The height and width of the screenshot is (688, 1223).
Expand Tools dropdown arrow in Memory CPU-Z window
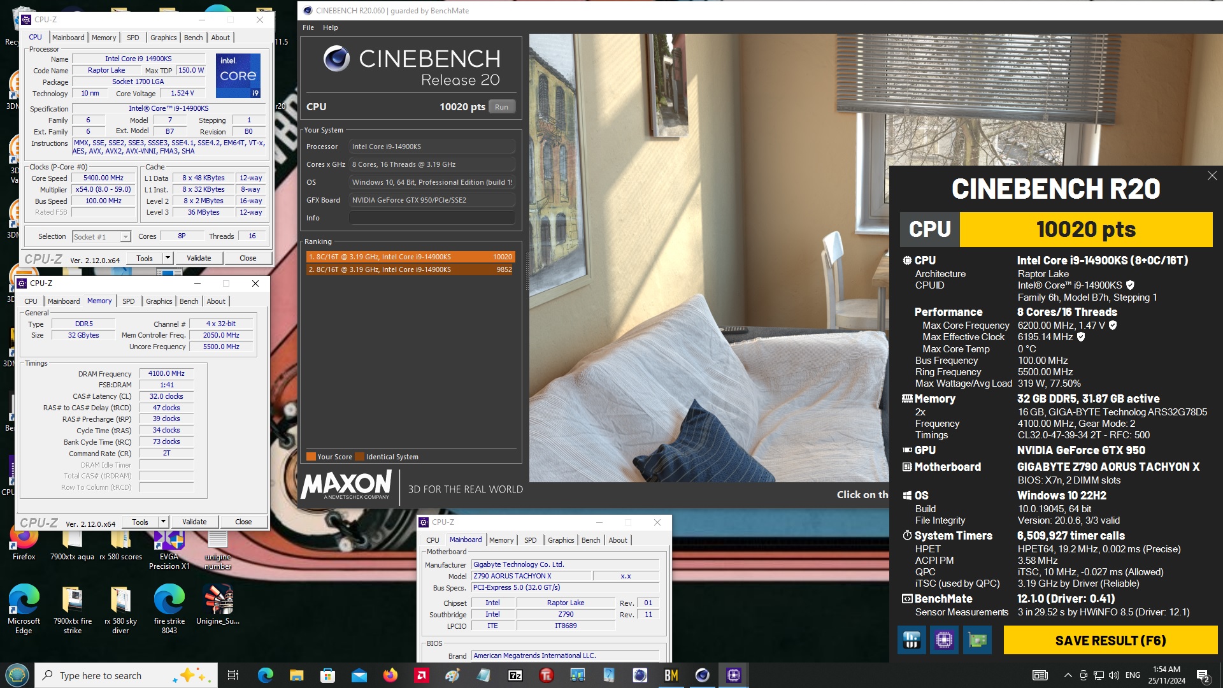point(163,522)
